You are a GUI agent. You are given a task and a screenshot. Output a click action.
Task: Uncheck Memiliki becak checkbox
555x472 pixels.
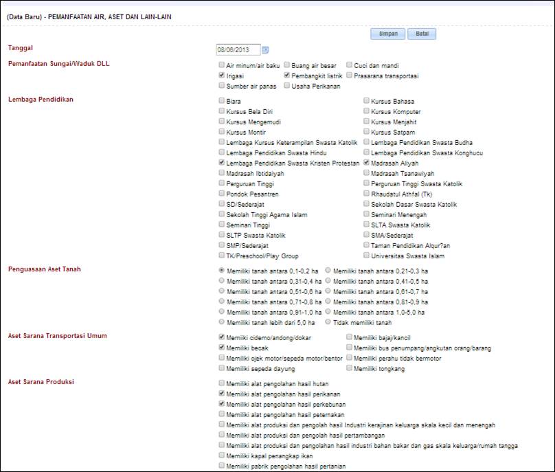point(222,347)
